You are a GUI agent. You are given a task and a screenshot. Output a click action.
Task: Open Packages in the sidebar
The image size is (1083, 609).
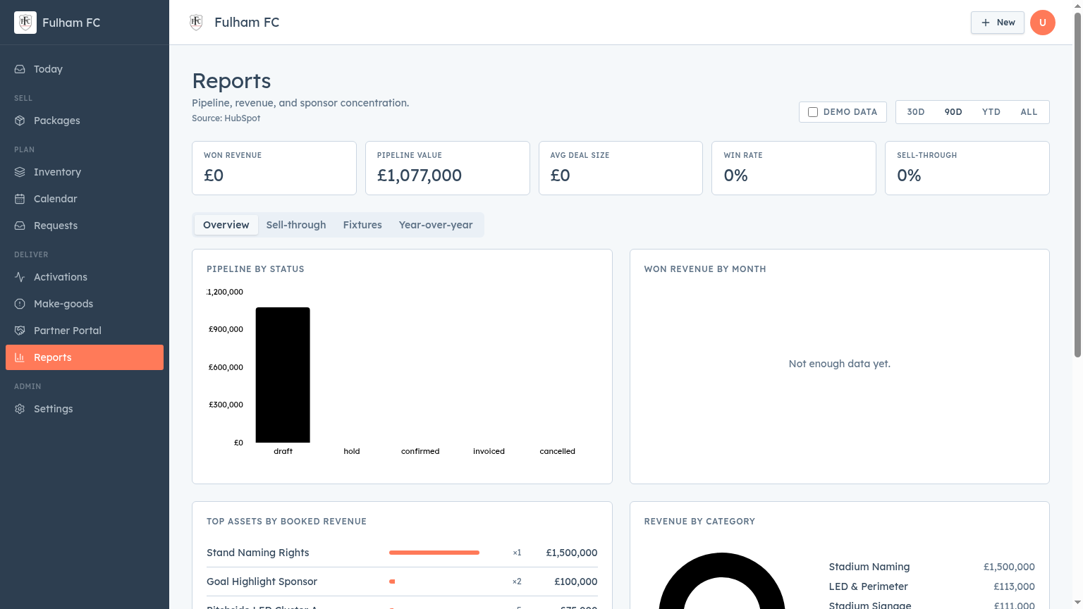85,121
